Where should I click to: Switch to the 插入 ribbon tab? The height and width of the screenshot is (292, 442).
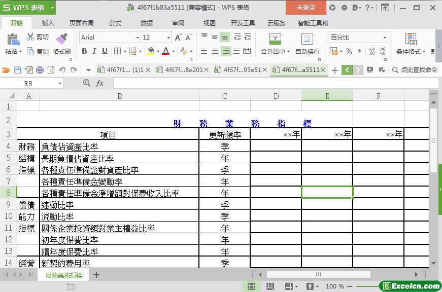[48, 23]
